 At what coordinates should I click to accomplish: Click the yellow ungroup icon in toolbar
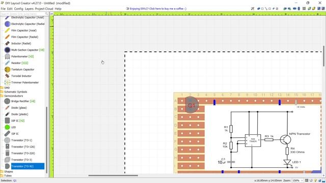[x=314, y=9]
